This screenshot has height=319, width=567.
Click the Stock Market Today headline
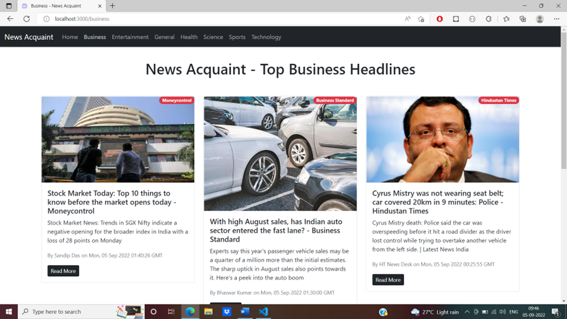112,202
